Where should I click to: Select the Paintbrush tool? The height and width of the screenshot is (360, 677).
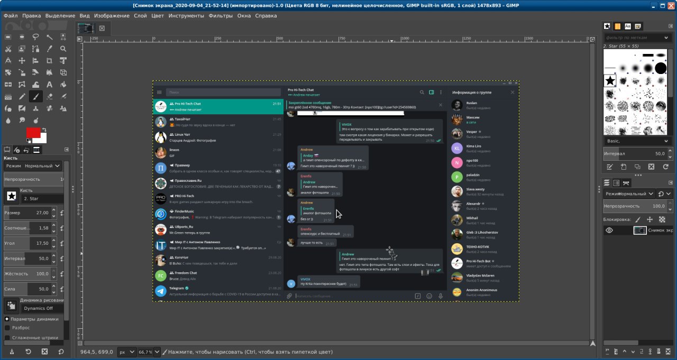click(35, 97)
